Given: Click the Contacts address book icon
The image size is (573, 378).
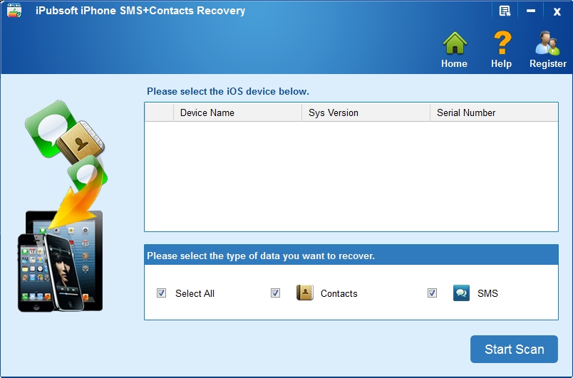Looking at the screenshot, I should [x=305, y=293].
